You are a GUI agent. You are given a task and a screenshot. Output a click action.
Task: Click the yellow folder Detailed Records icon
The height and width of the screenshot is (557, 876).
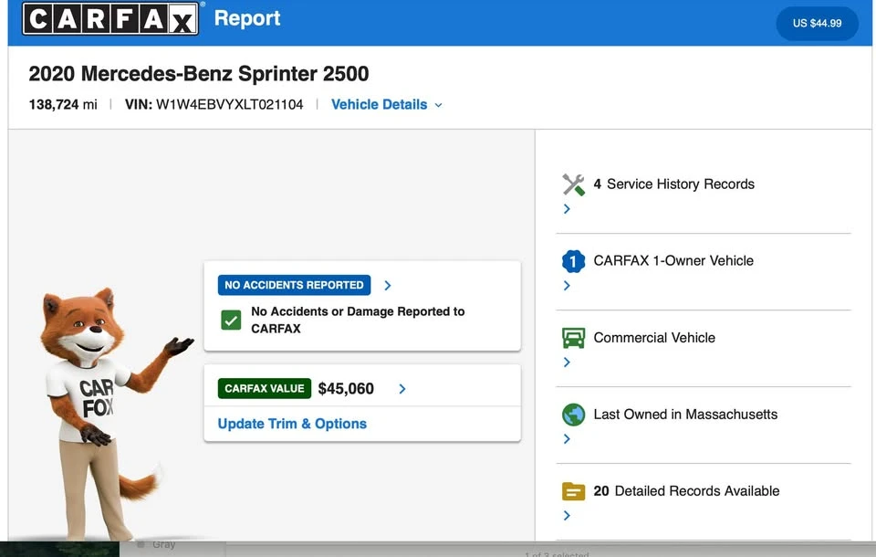click(573, 491)
